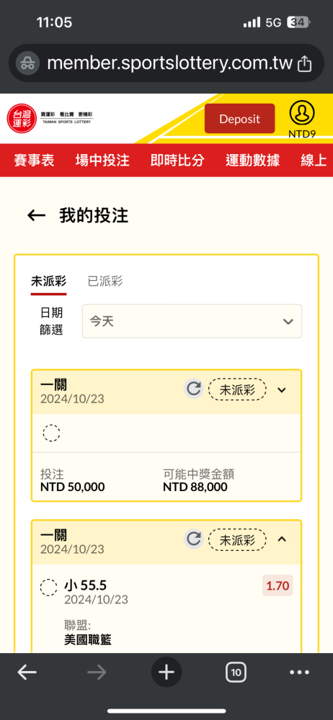
Task: Tap the incognito icon in address bar
Action: (x=27, y=63)
